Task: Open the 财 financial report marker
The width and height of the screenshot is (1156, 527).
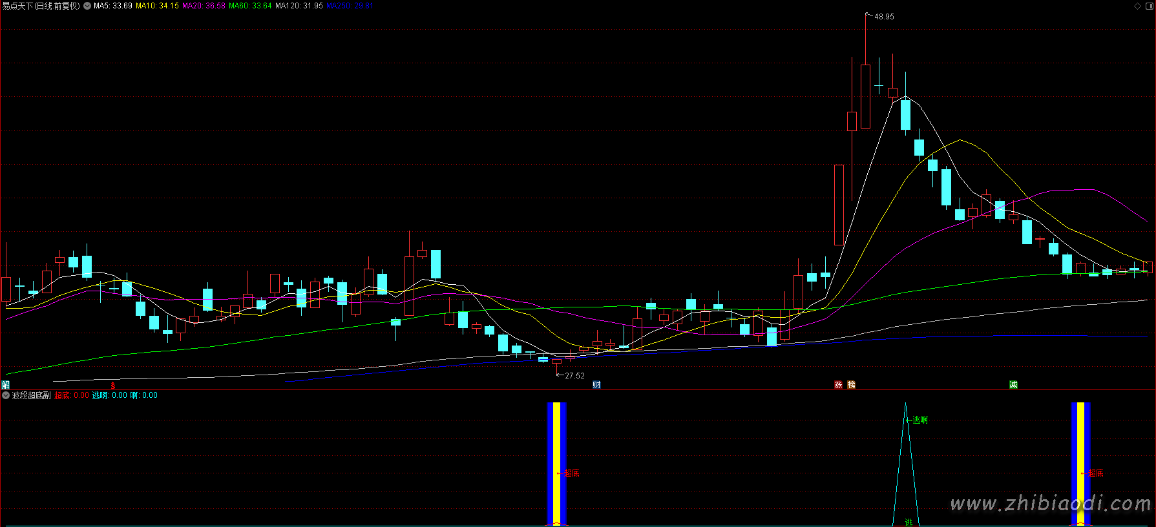Action: click(596, 385)
